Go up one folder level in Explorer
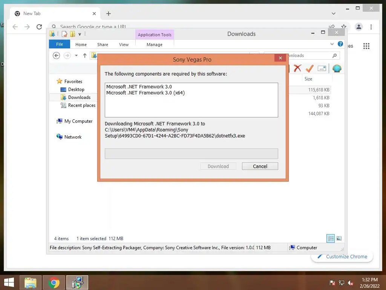386x290 pixels. 85,56
